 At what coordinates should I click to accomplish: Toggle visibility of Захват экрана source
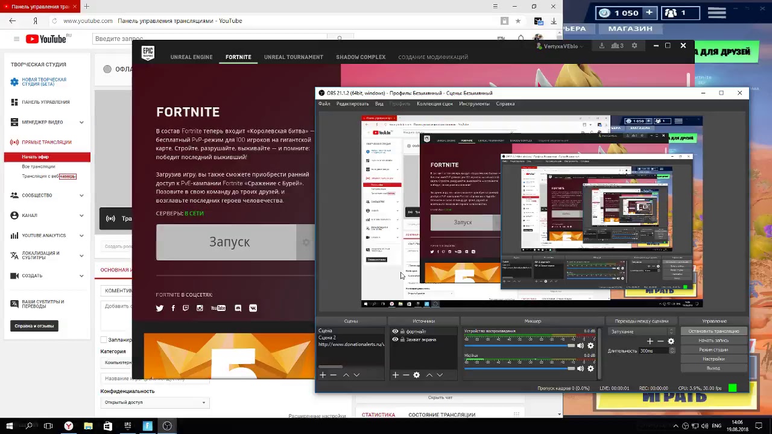[x=395, y=339]
